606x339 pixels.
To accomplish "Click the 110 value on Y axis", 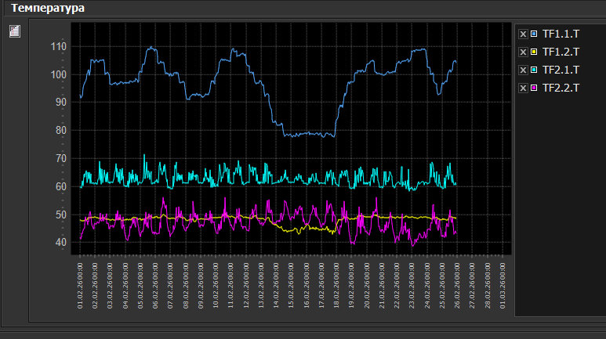I will tap(59, 46).
